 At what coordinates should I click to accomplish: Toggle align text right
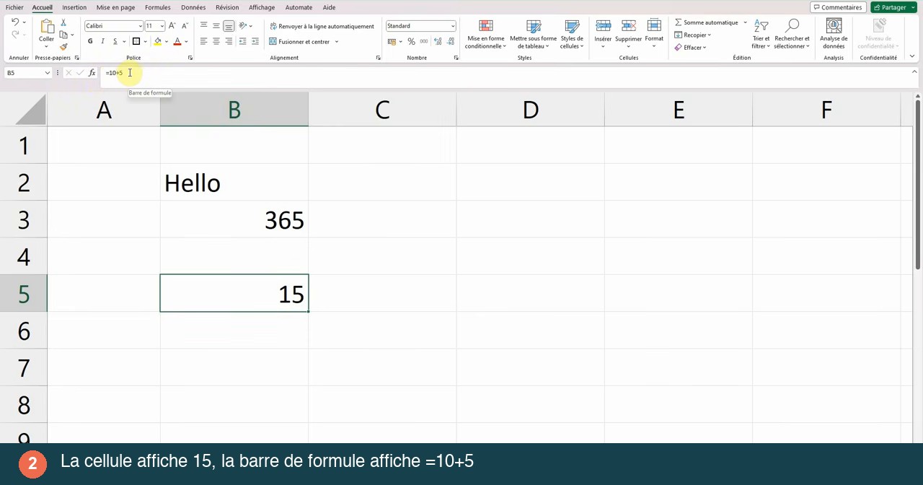(x=229, y=42)
